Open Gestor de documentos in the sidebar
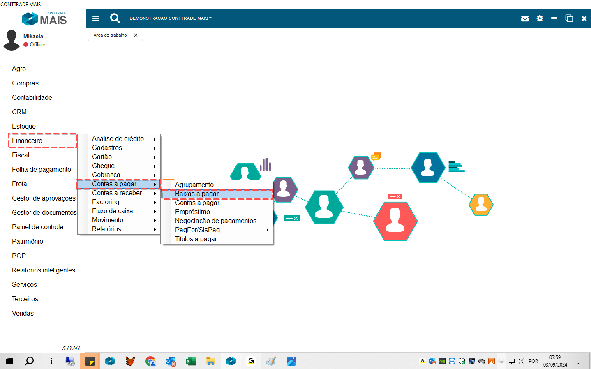The width and height of the screenshot is (591, 369). click(44, 213)
